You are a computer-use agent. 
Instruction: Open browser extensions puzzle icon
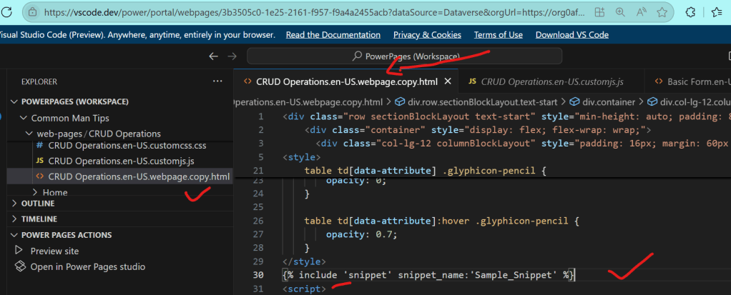click(690, 12)
